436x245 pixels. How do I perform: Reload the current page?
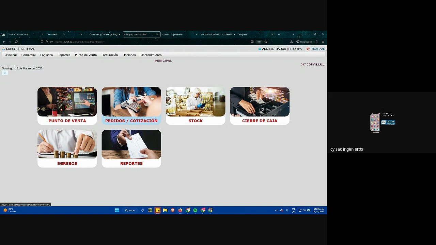[x=16, y=42]
